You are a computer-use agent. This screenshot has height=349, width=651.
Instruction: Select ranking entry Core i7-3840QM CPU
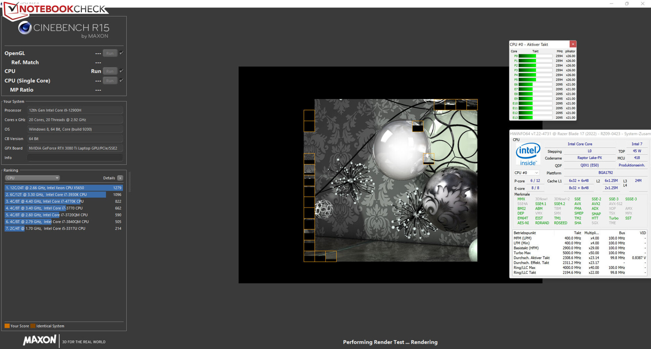click(64, 222)
